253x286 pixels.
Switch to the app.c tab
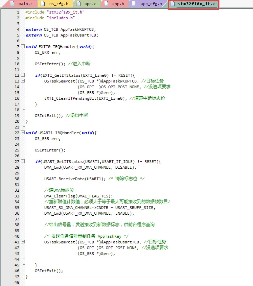pyautogui.click(x=89, y=4)
